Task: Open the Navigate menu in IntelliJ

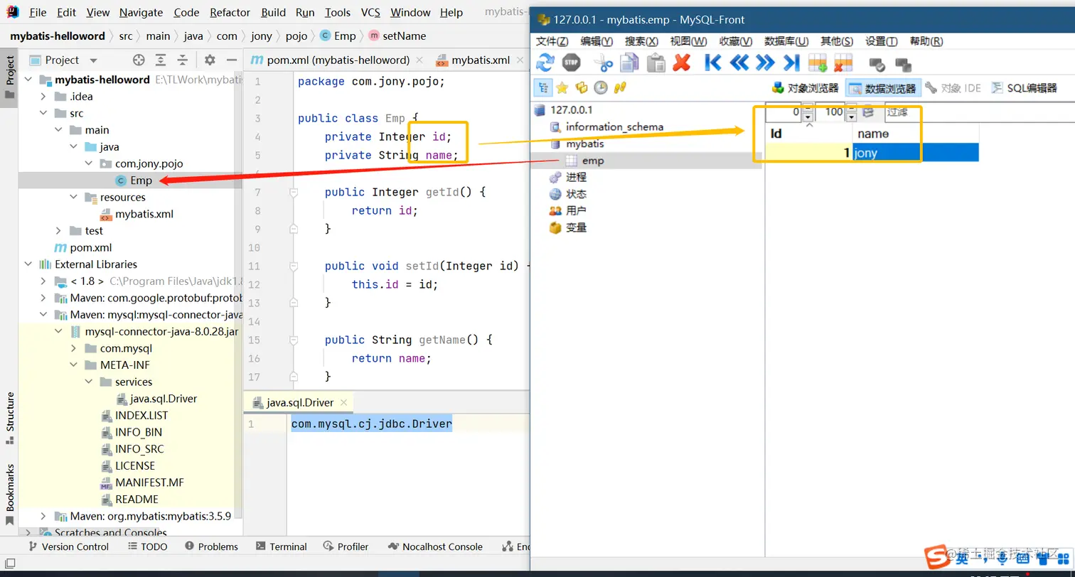Action: coord(141,12)
